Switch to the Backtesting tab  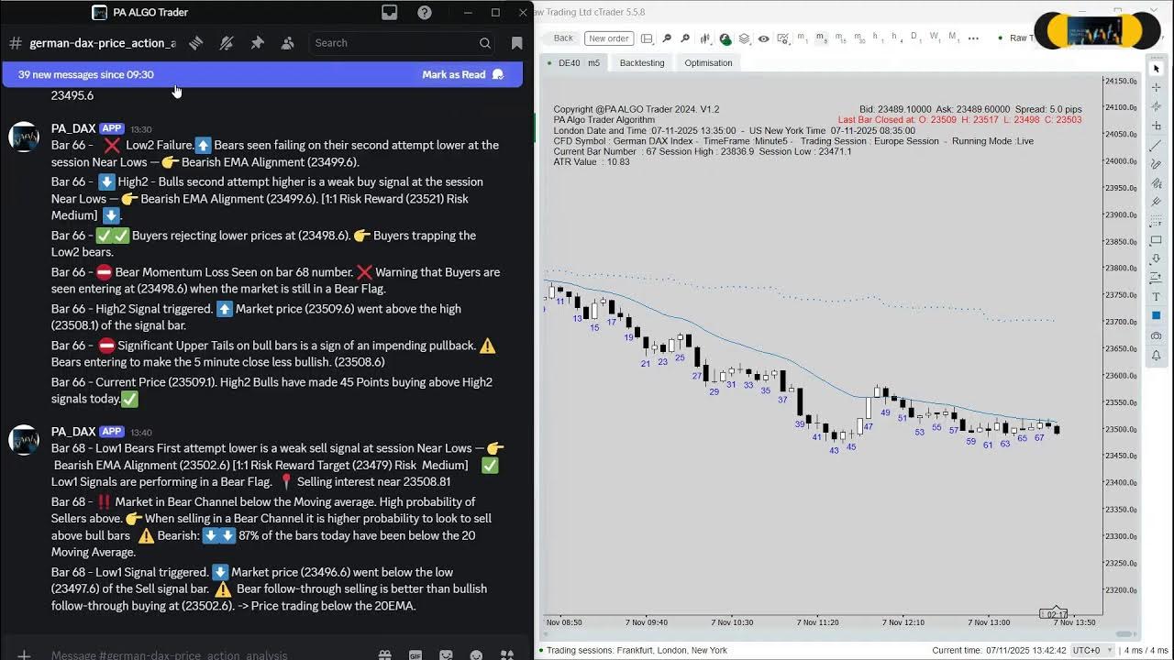tap(641, 62)
